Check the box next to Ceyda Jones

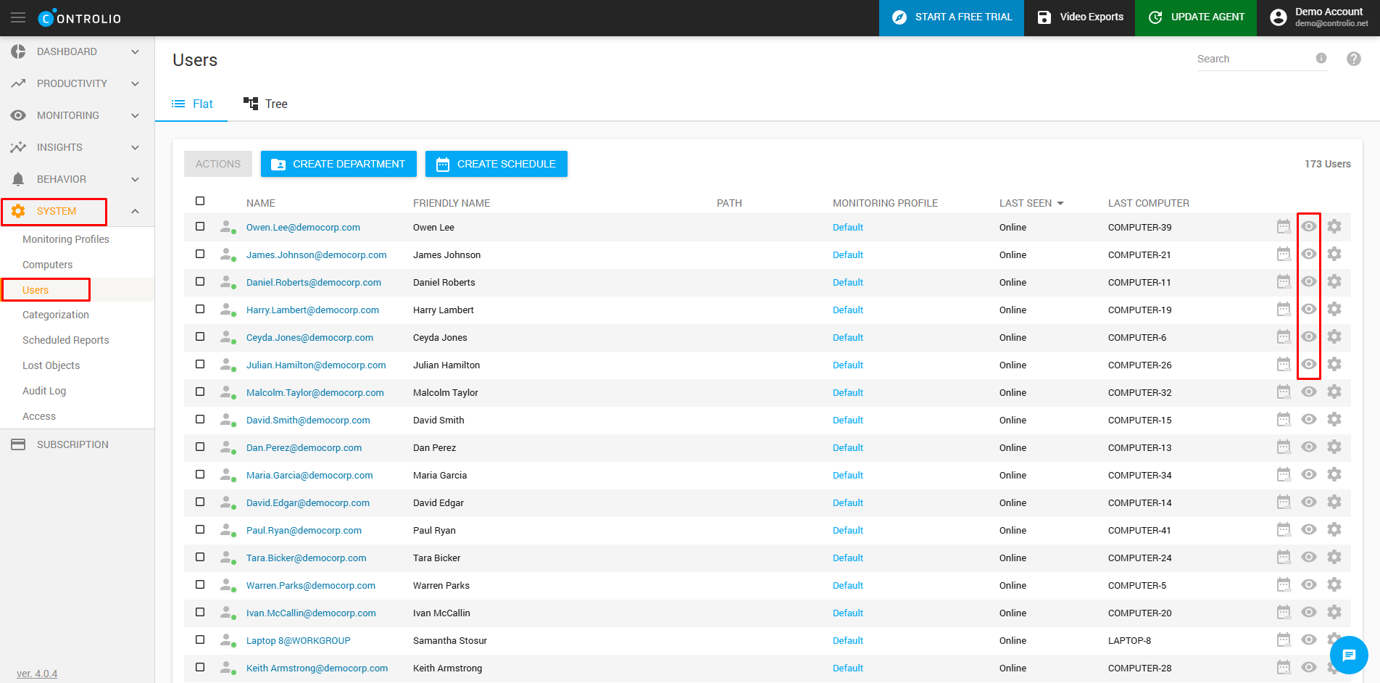[200, 336]
